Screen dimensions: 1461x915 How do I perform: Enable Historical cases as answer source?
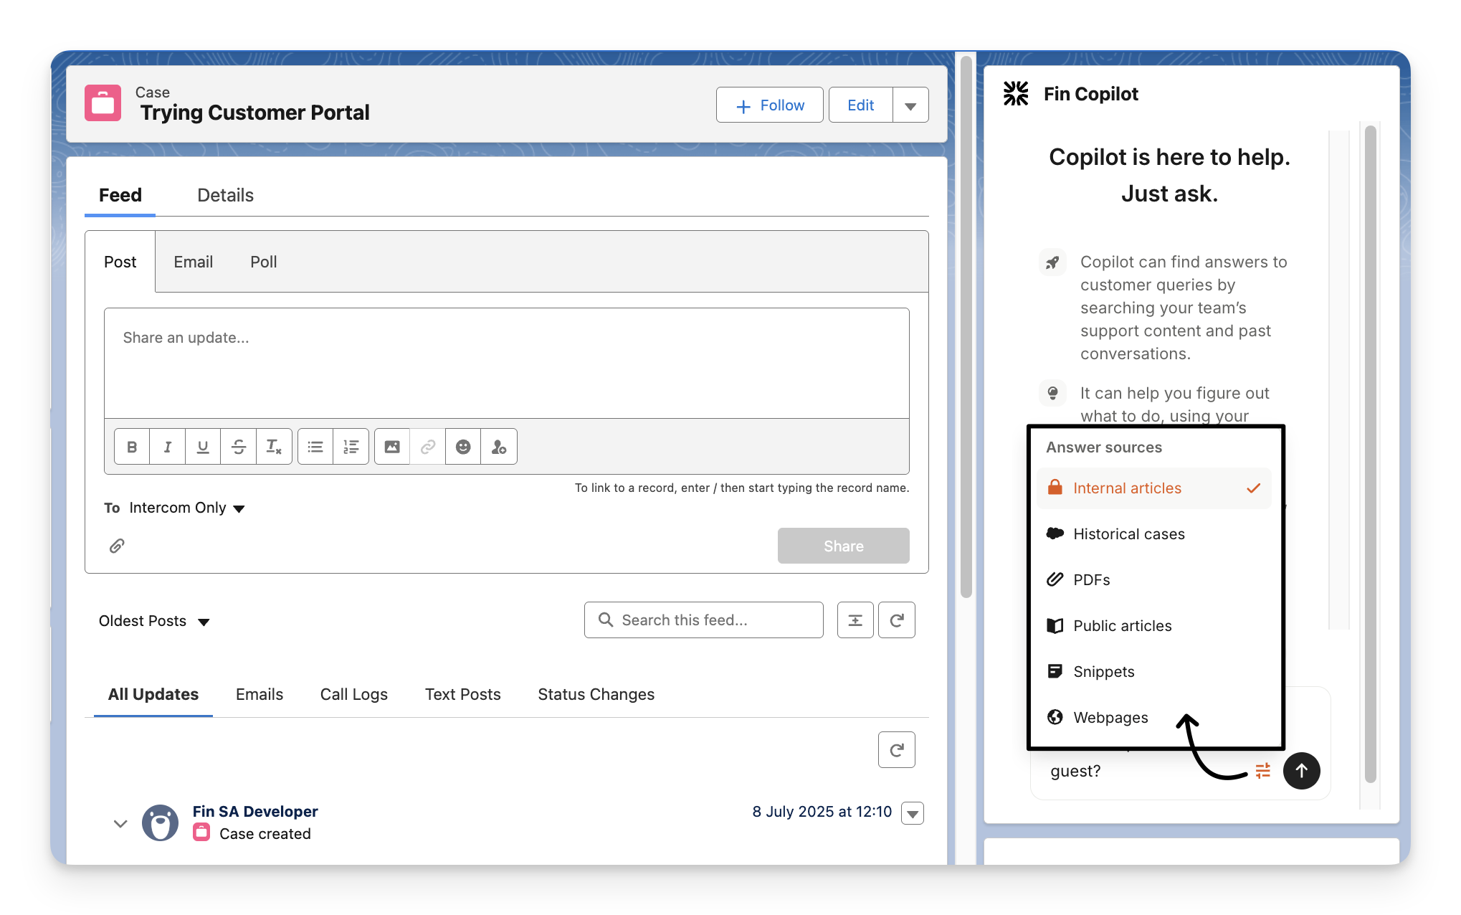click(x=1128, y=534)
